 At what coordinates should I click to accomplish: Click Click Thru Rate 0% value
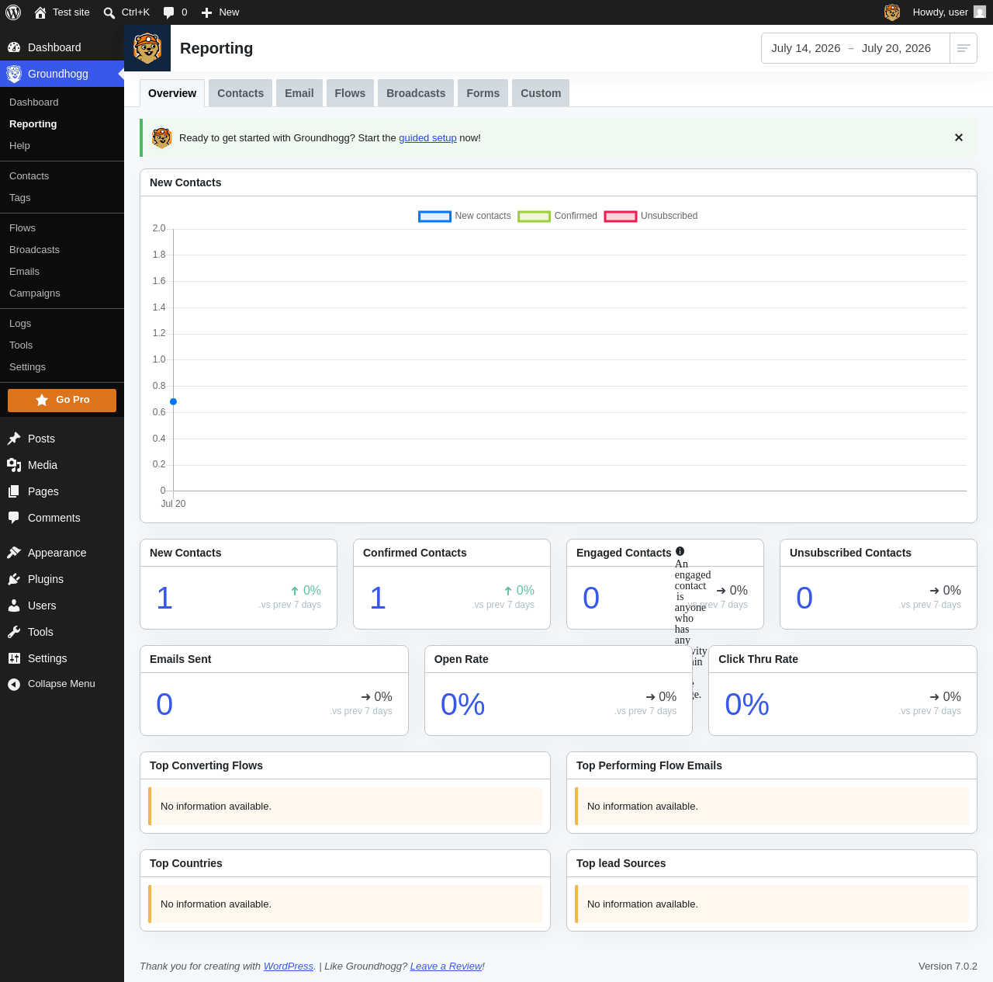click(747, 705)
